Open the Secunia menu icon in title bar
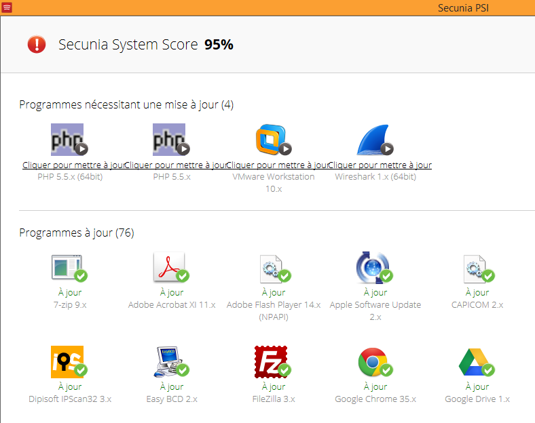Viewport: 535px width, 423px height. [x=6, y=7]
